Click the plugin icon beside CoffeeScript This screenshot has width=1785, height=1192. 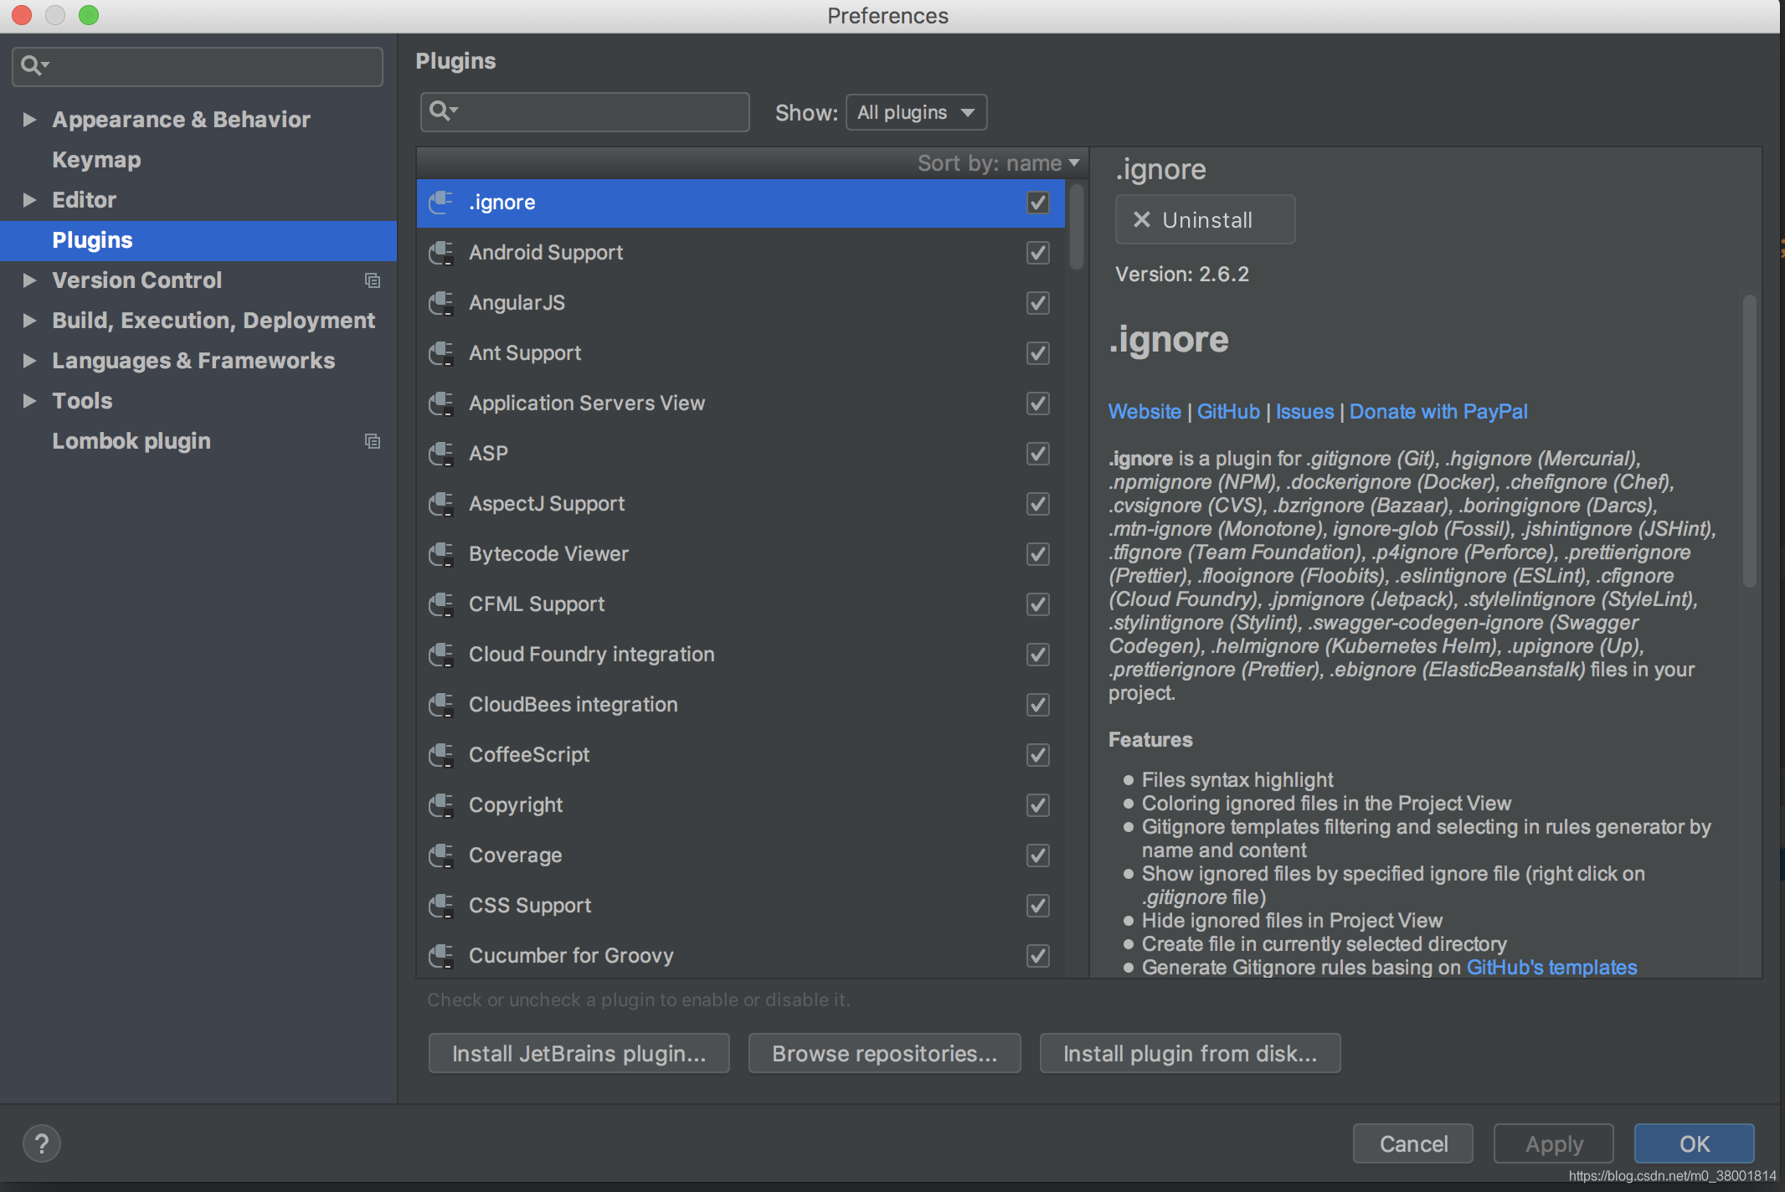(441, 755)
